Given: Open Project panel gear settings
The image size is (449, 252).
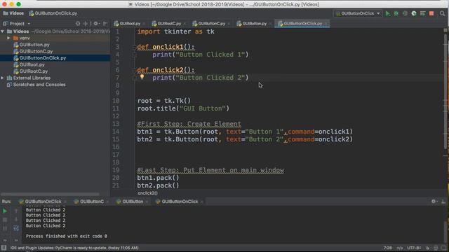Looking at the screenshot, I should coord(96,23).
